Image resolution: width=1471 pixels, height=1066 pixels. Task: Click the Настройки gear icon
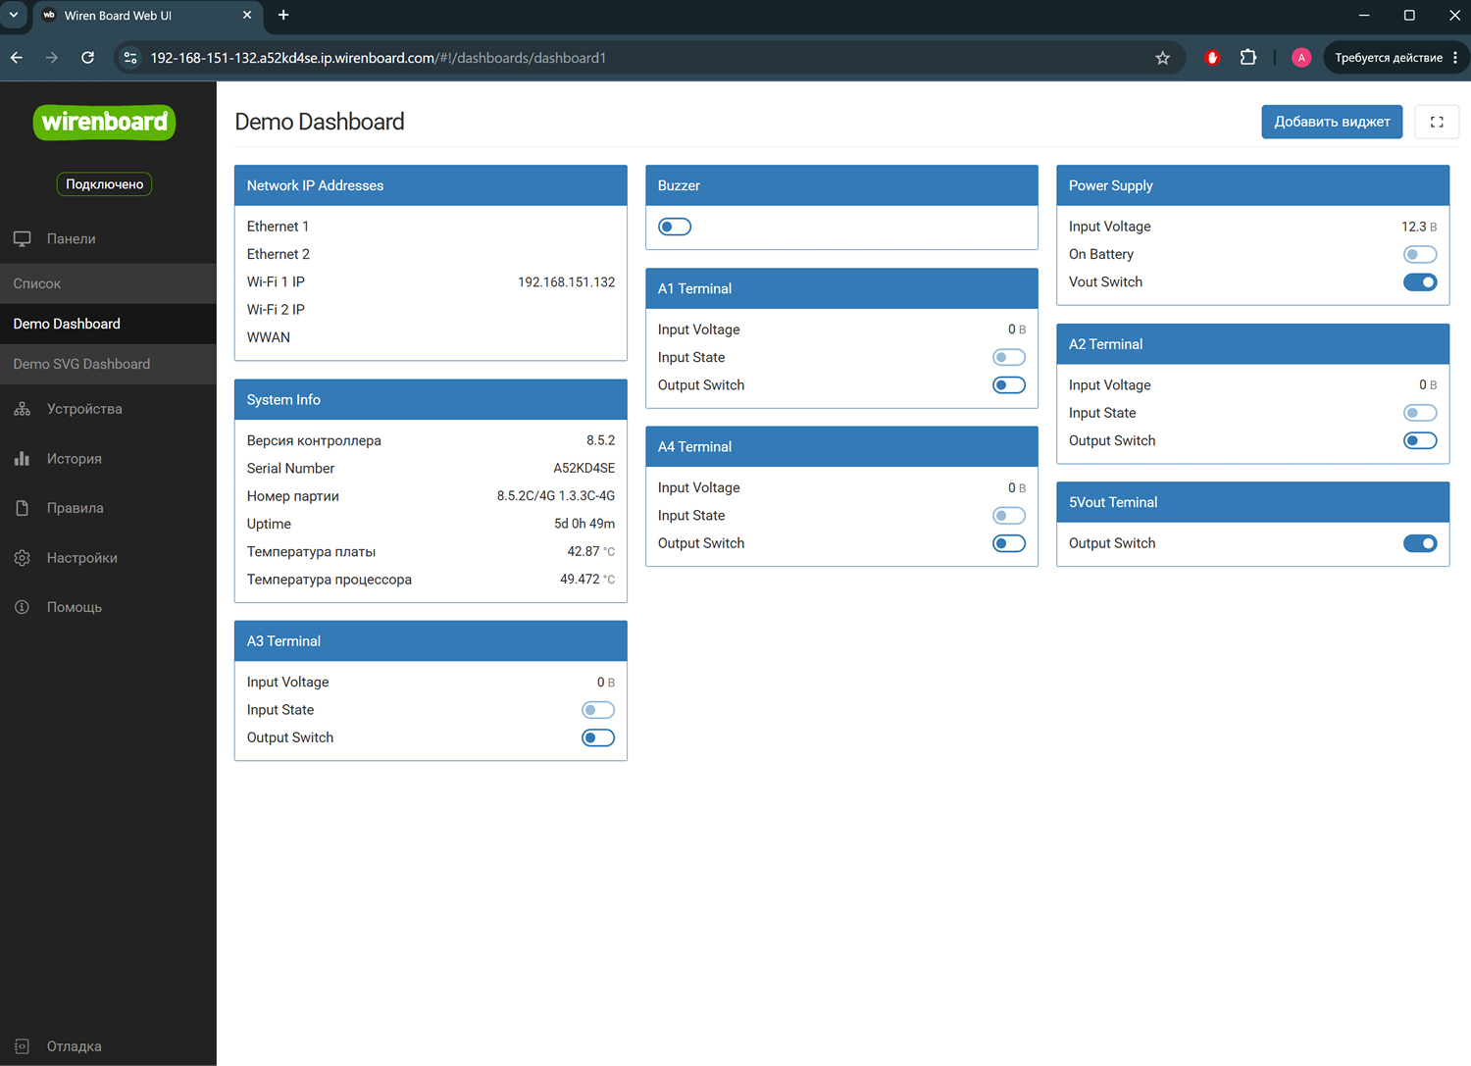(23, 558)
